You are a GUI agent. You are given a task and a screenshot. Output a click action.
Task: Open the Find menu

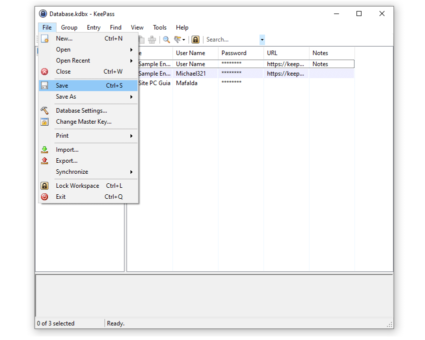click(115, 28)
